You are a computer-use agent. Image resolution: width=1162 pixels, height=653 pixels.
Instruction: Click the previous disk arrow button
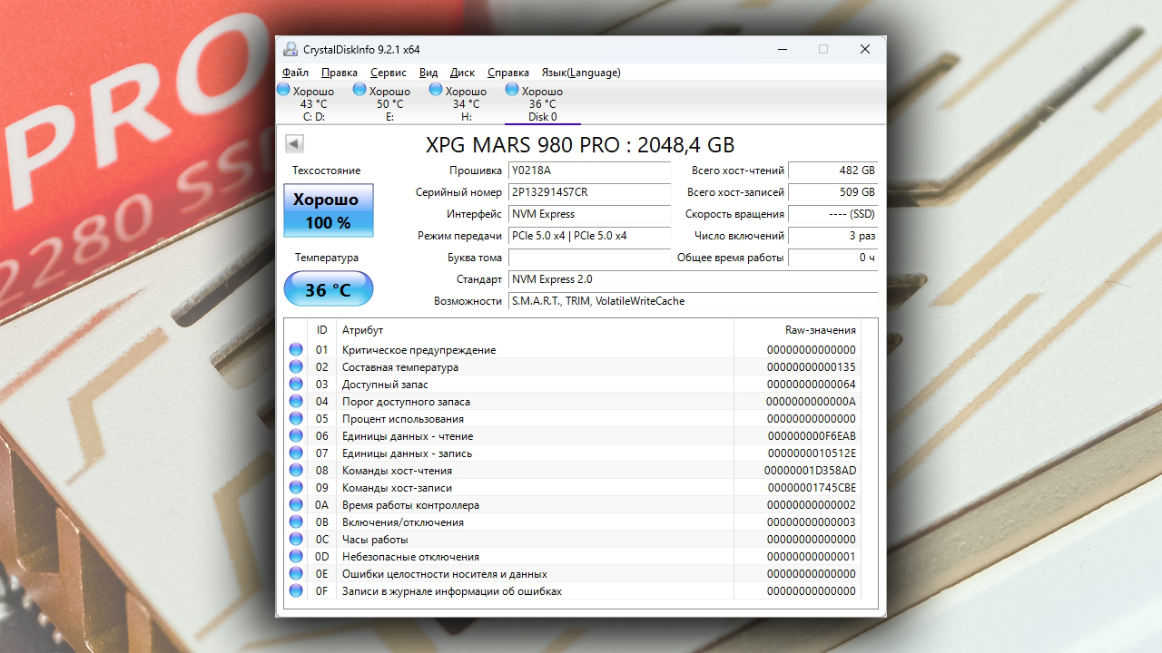[294, 144]
